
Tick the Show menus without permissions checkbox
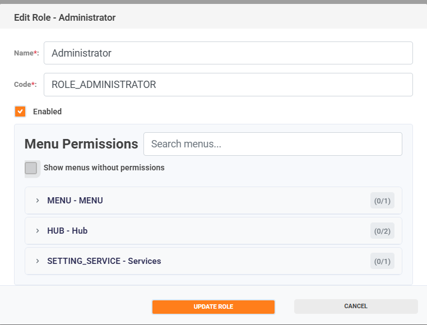point(31,168)
